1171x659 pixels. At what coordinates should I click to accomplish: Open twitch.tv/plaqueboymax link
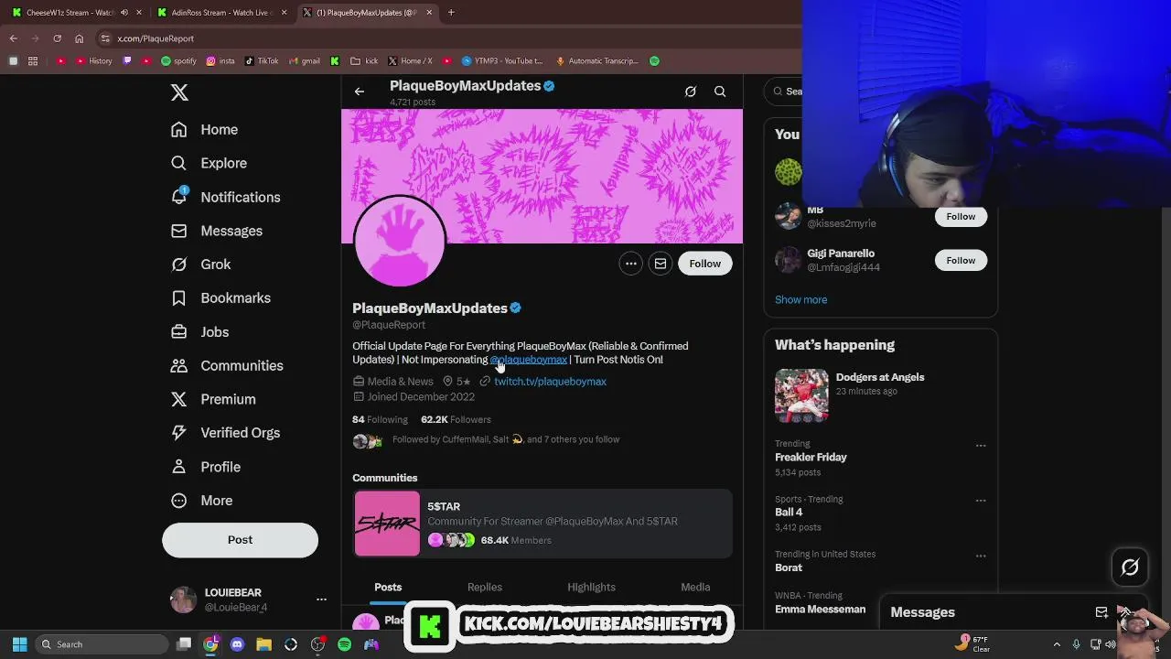pyautogui.click(x=550, y=382)
